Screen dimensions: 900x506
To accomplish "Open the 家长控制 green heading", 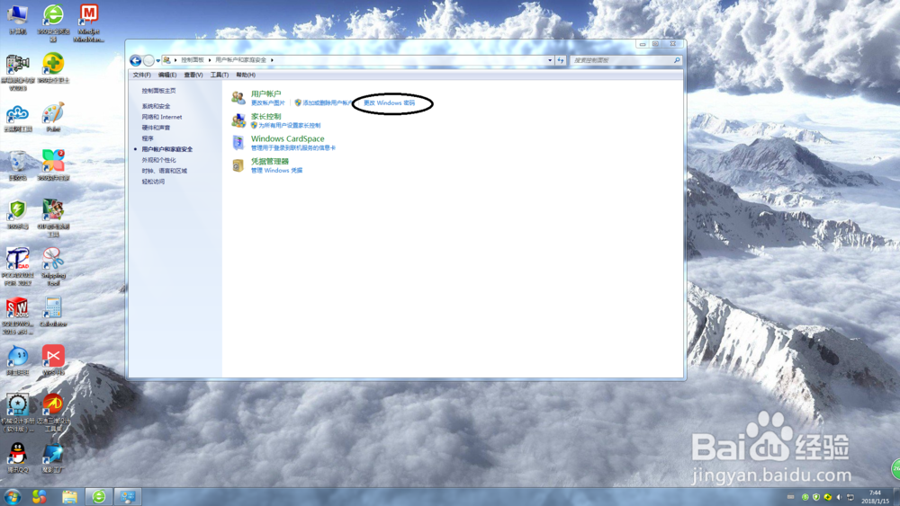I will (x=265, y=116).
